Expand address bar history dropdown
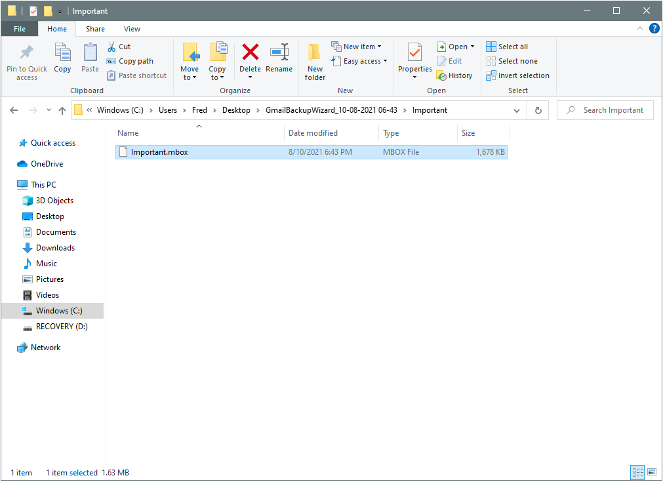 [517, 110]
